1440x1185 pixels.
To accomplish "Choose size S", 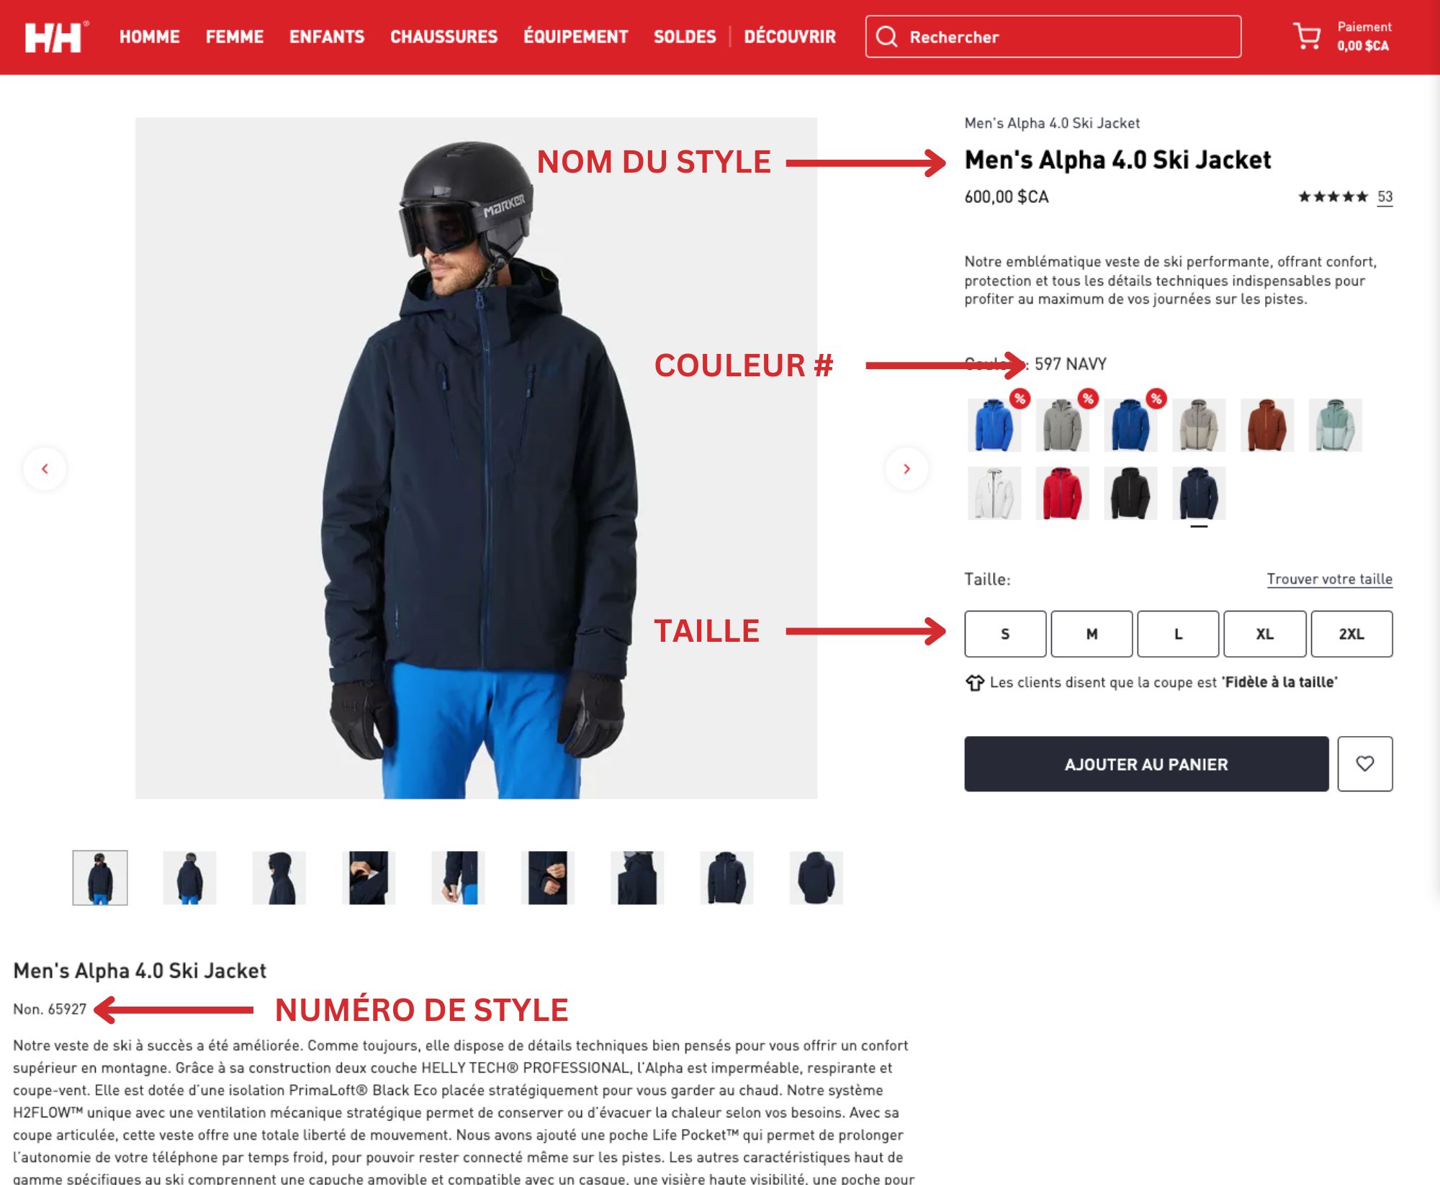I will 1005,634.
